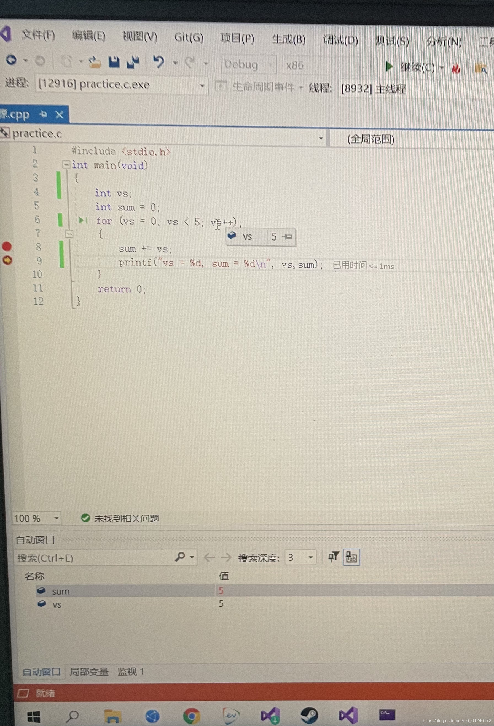Click the find in files icon

(x=480, y=68)
